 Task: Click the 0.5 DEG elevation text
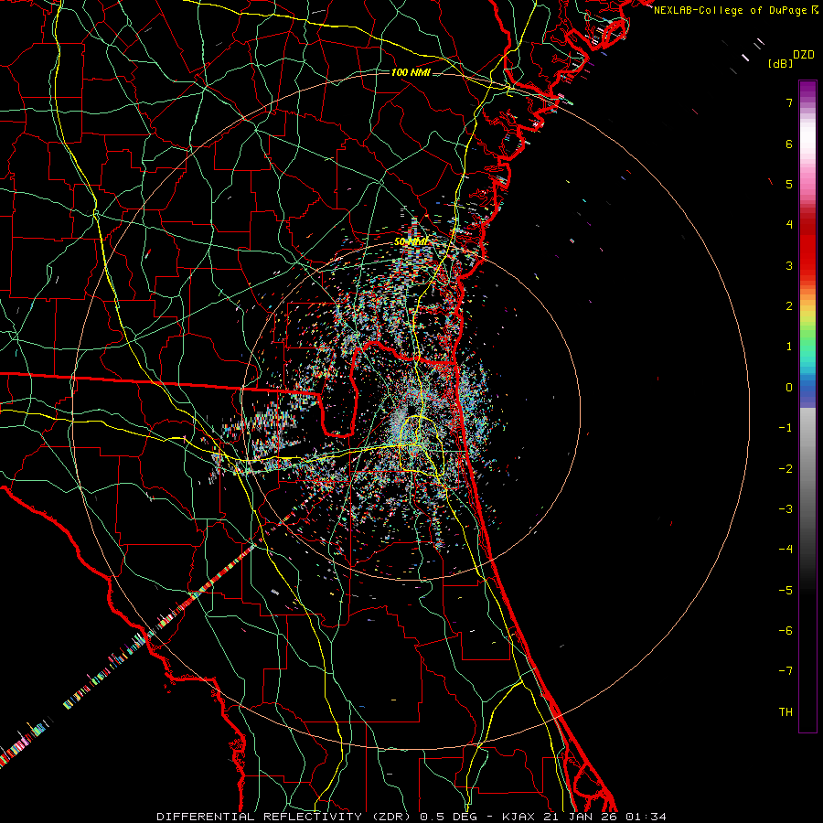tap(448, 817)
